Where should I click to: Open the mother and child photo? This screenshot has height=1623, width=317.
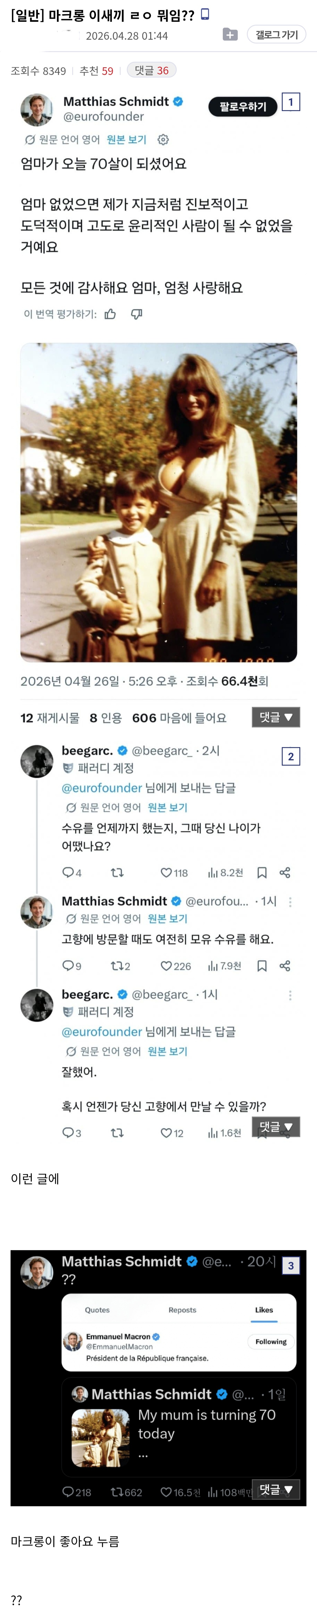[158, 502]
